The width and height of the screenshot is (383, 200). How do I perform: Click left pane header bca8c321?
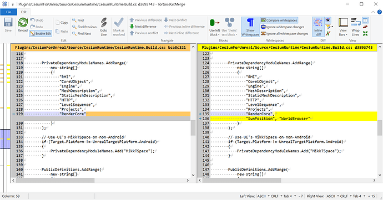pos(100,47)
